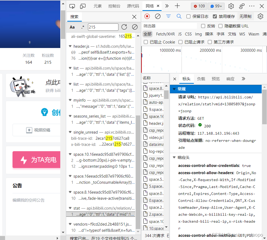This screenshot has width=267, height=240.
Task: Click the webpage vertical scrollbar thumb
Action: tap(63, 25)
